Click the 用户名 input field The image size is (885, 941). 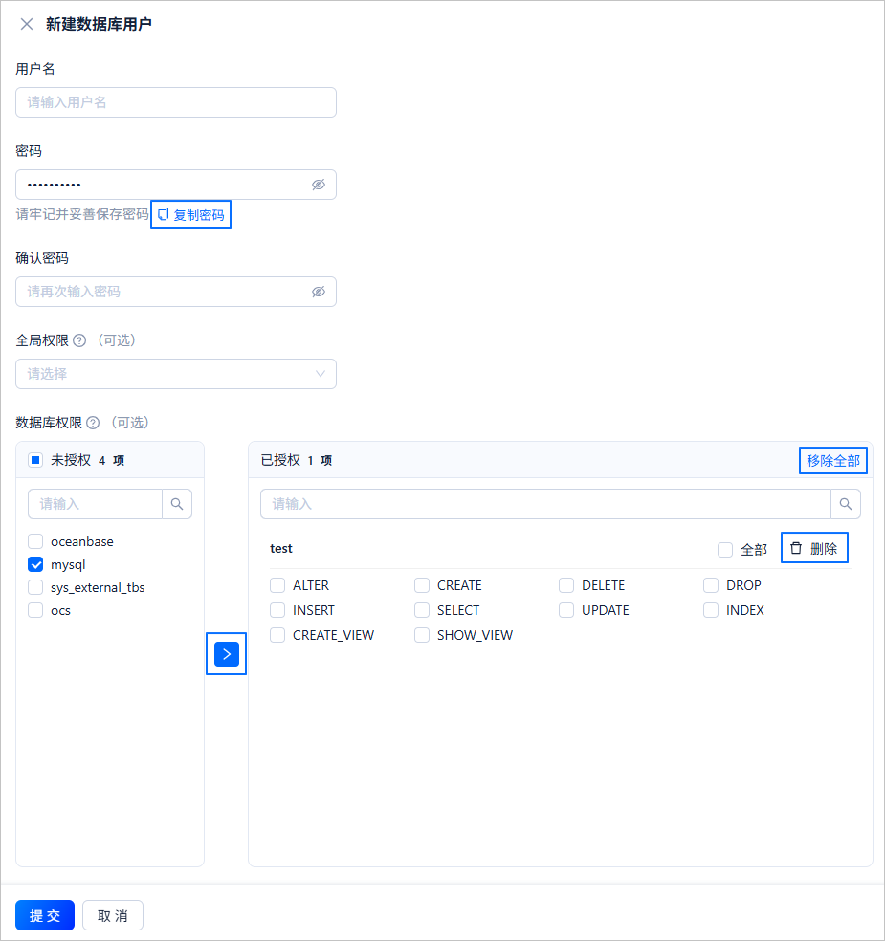pos(176,102)
